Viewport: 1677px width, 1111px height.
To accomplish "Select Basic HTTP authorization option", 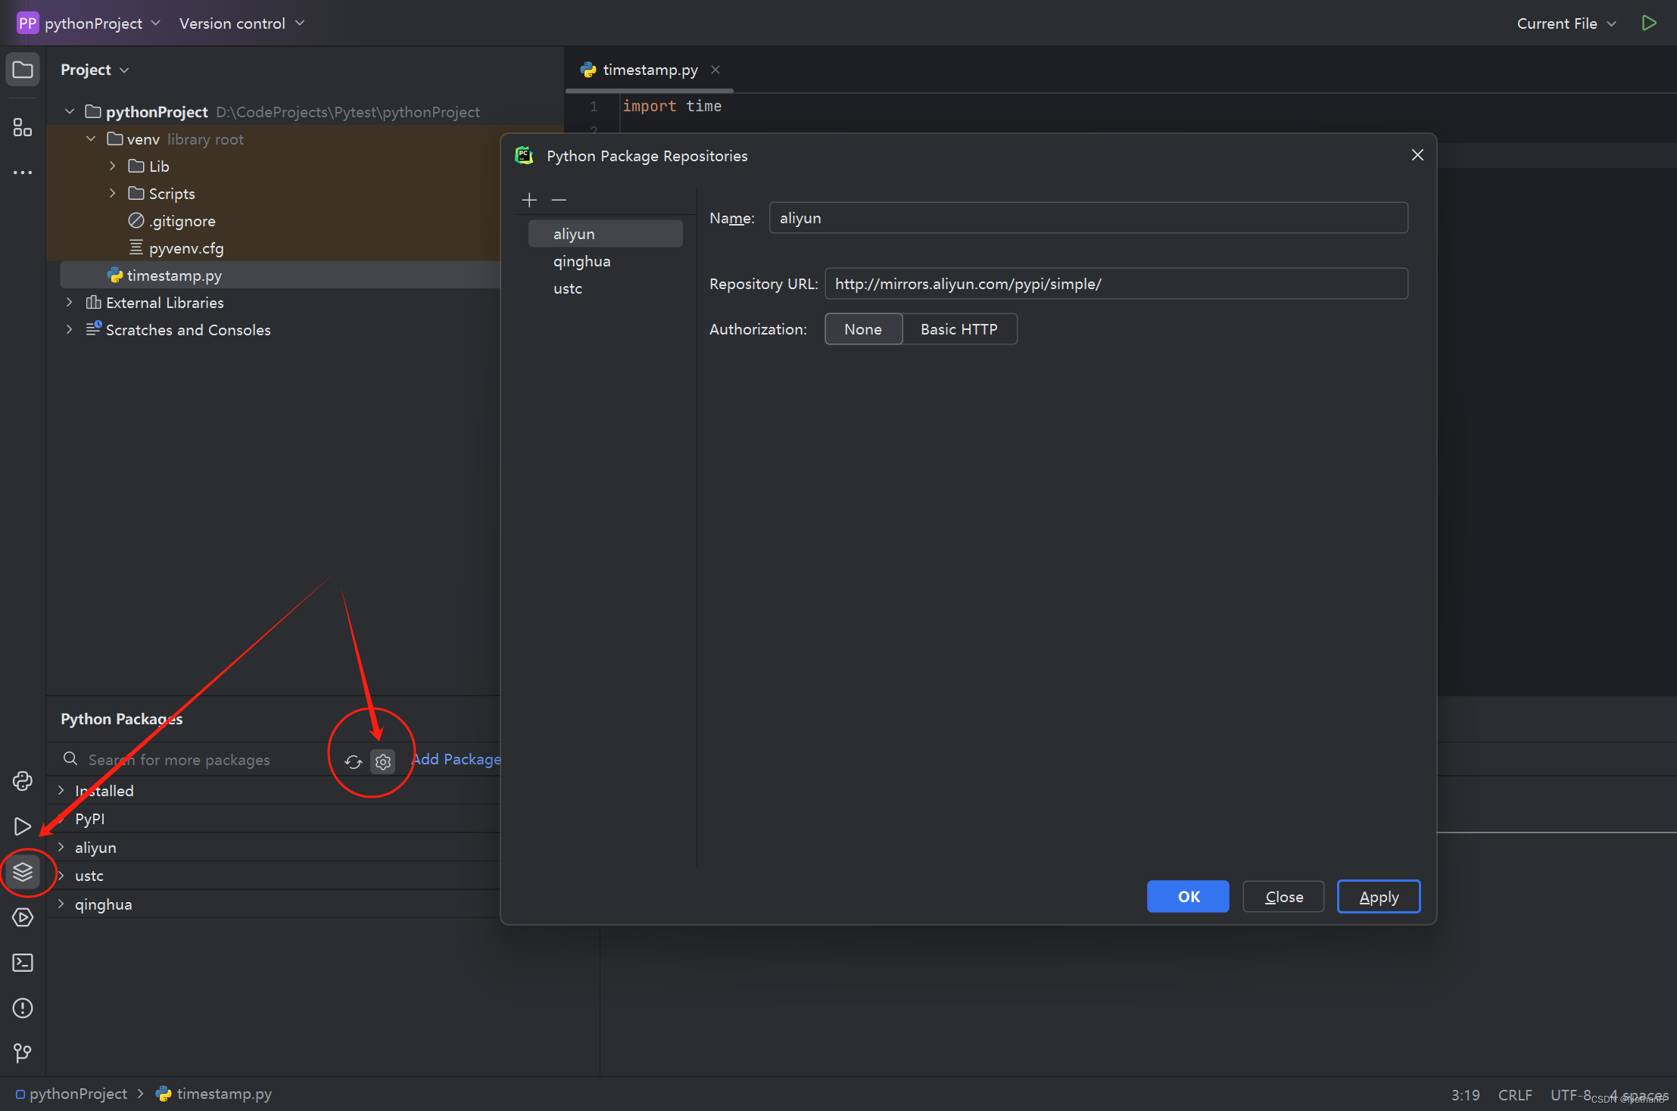I will (959, 329).
